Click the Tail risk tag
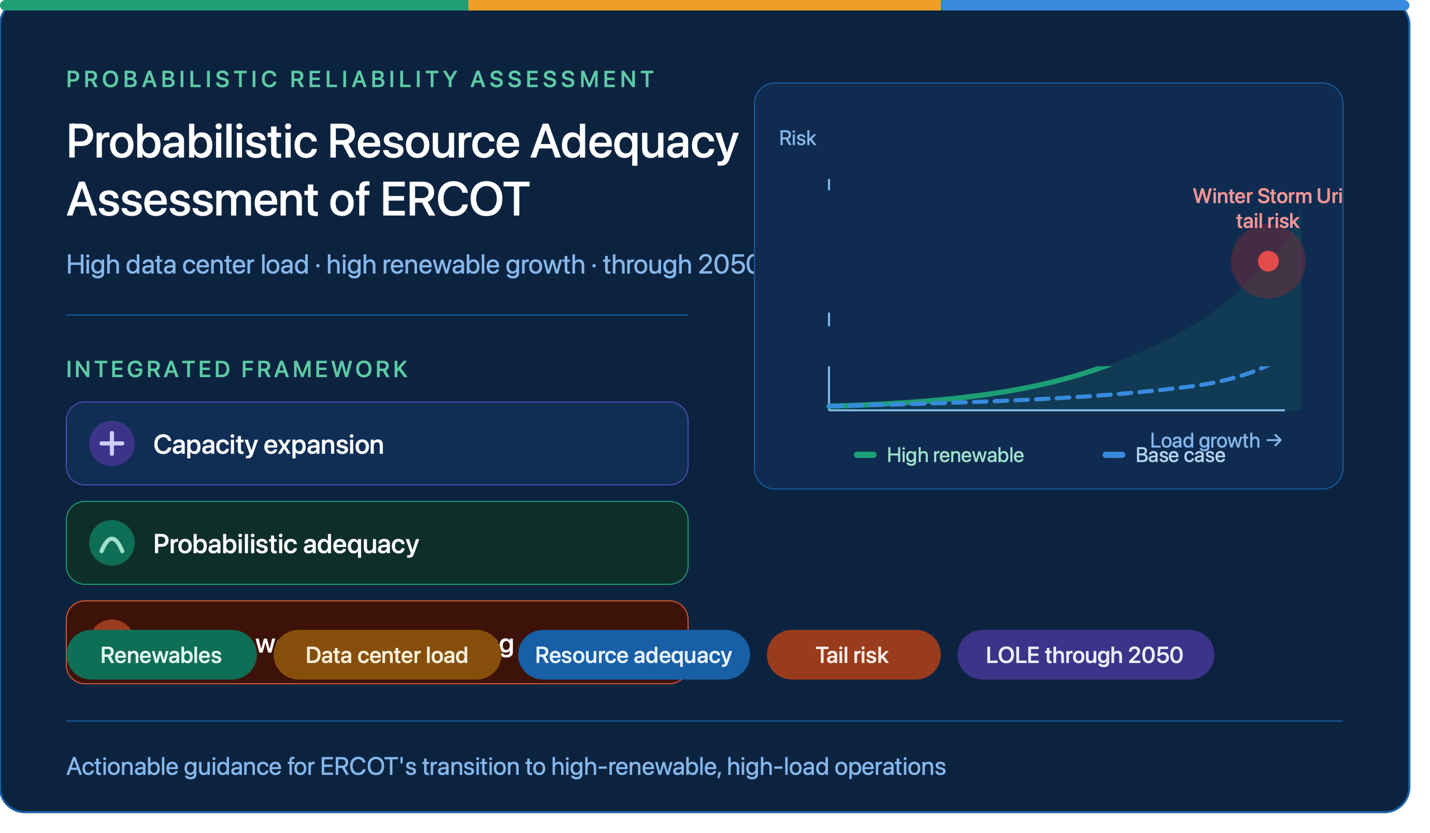 pos(853,655)
